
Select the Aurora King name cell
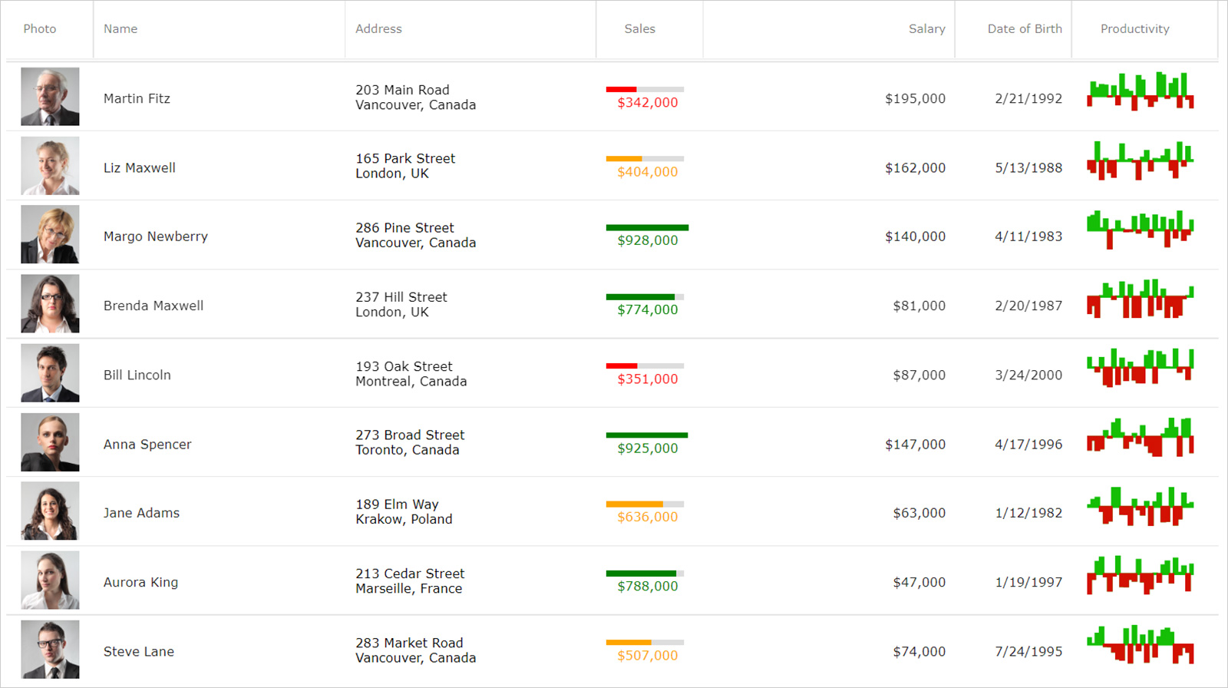pos(140,582)
